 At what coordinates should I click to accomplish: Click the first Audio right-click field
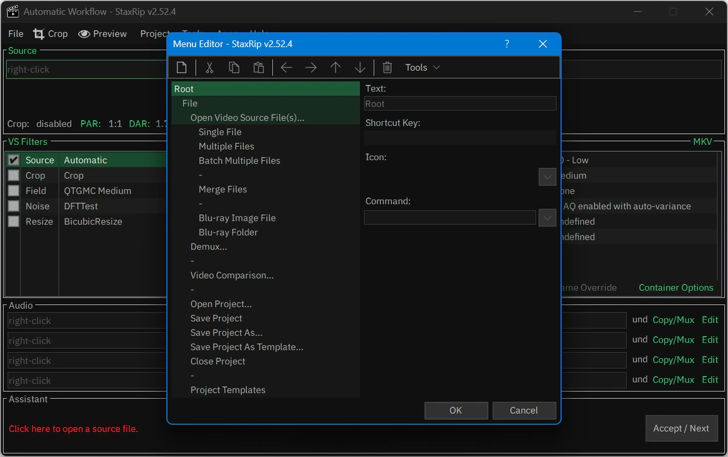[87, 321]
